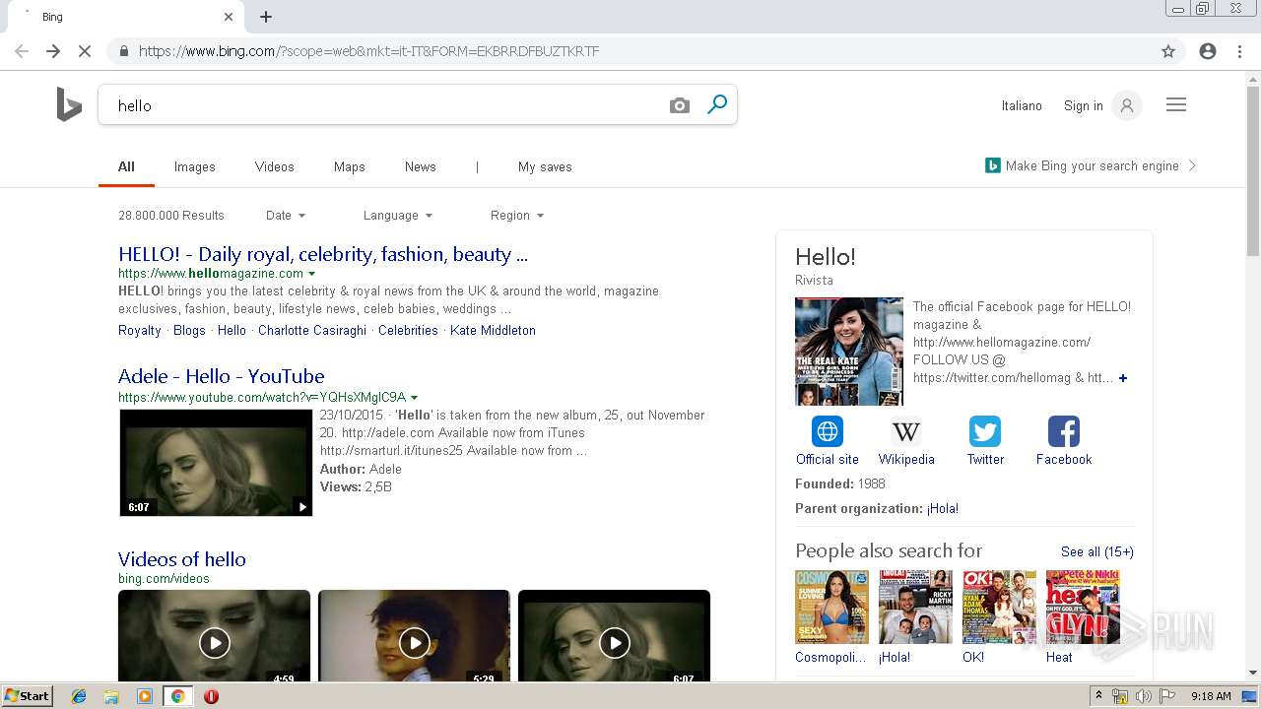Viewport: 1261px width, 709px height.
Task: Click the red Opera taskbar icon
Action: point(211,696)
